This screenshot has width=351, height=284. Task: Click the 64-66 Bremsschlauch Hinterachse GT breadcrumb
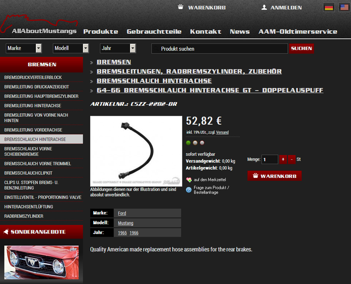(x=210, y=90)
